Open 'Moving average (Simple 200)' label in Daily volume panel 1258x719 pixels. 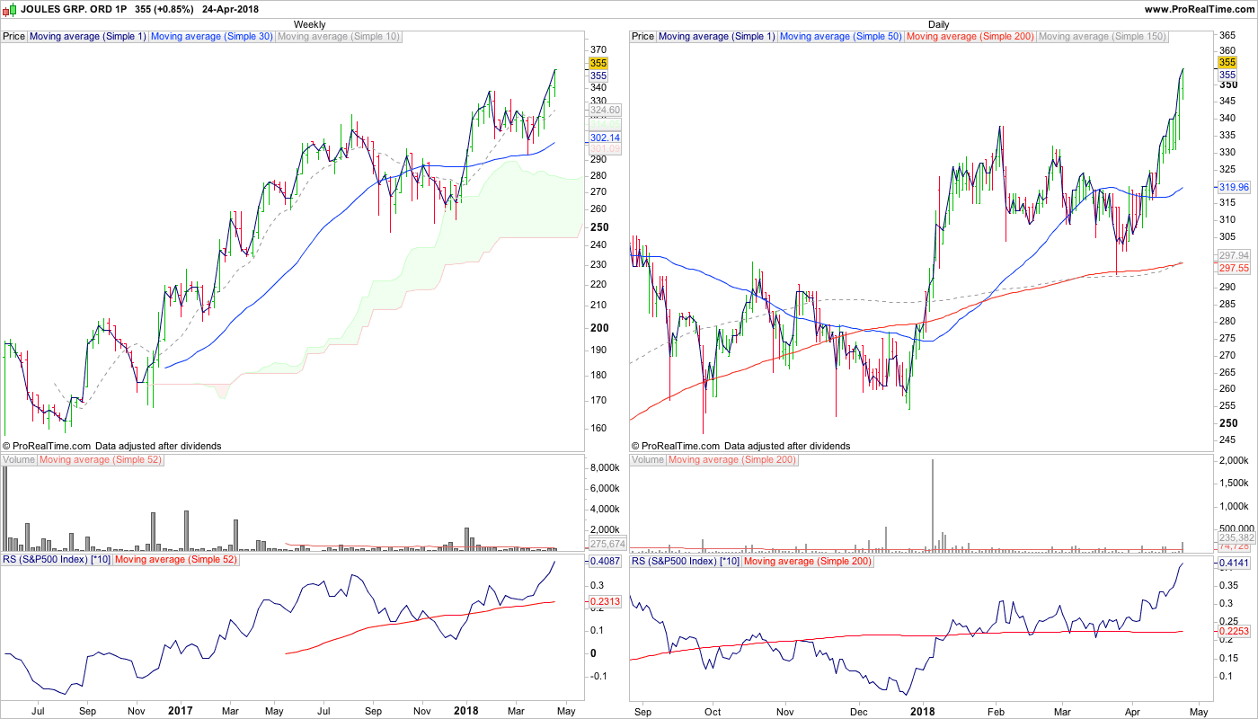click(731, 460)
